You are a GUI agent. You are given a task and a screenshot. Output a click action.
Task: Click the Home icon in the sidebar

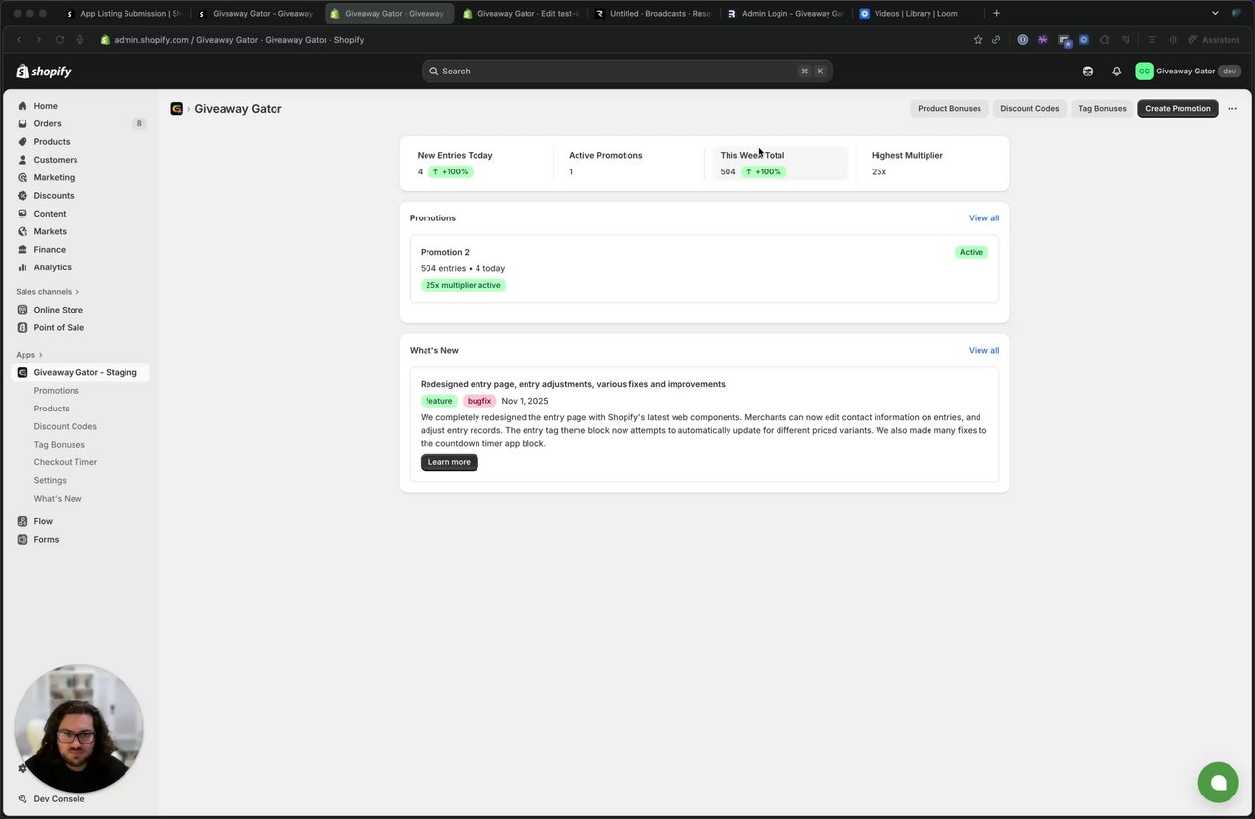(x=23, y=106)
